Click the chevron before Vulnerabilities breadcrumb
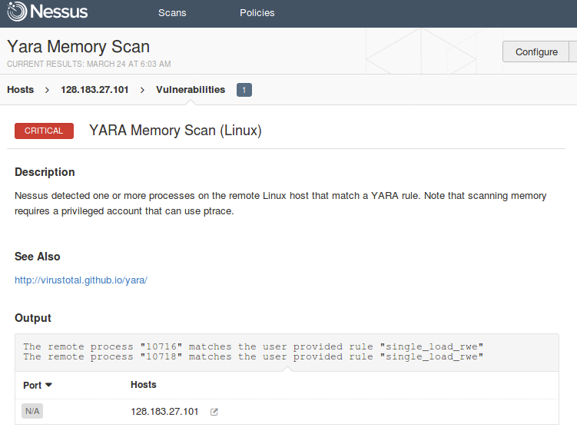Image resolution: width=577 pixels, height=444 pixels. click(142, 90)
